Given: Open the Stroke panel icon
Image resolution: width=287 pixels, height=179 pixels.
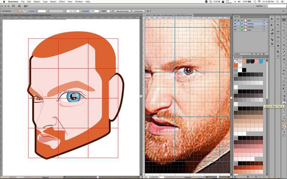Looking at the screenshot, I should click(x=278, y=31).
